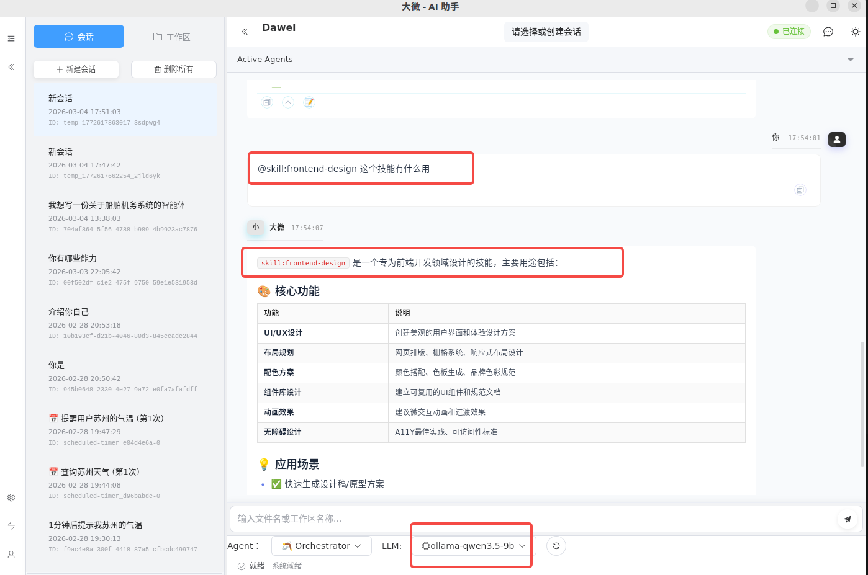This screenshot has width=868, height=575.
Task: Open the chat bubble icon in header
Action: pos(828,32)
